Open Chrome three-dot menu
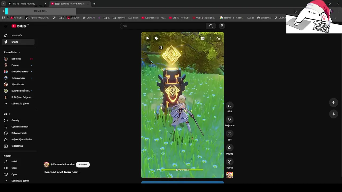Image resolution: width=342 pixels, height=192 pixels. [338, 11]
